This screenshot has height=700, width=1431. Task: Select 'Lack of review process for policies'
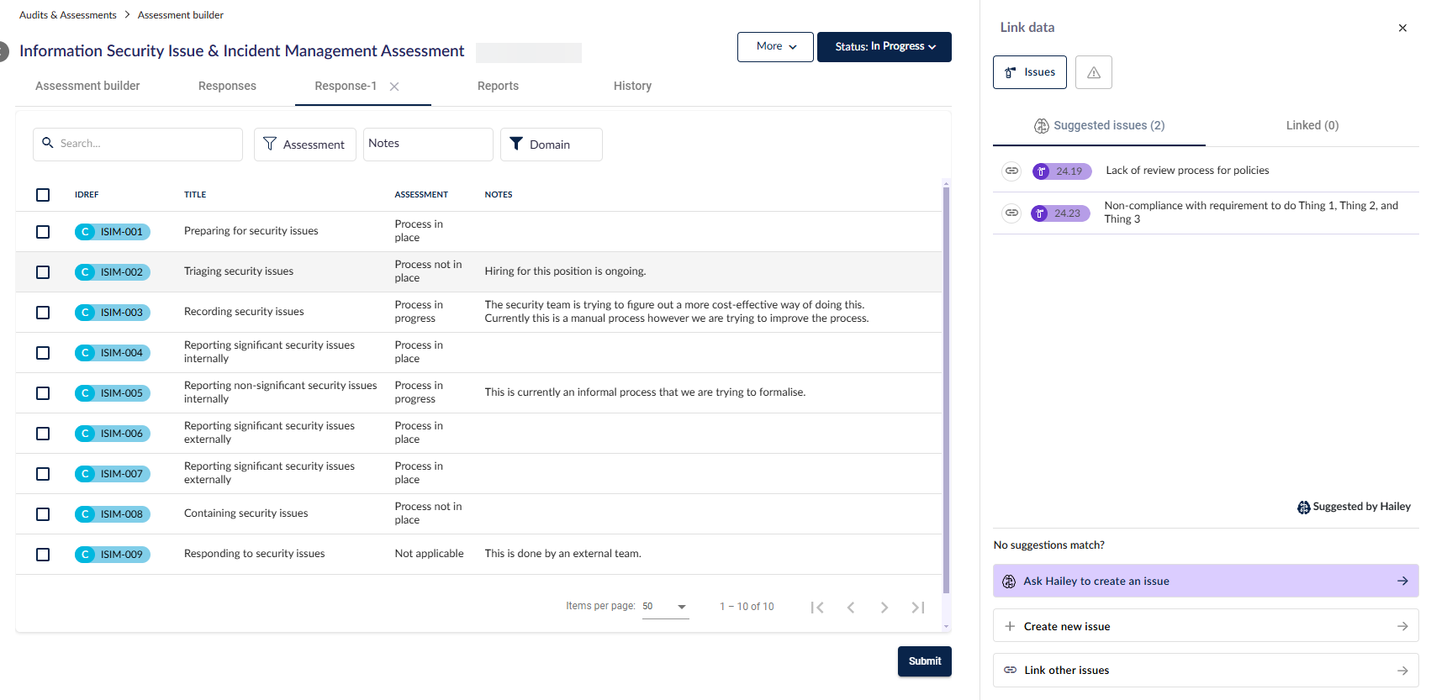pyautogui.click(x=1187, y=171)
